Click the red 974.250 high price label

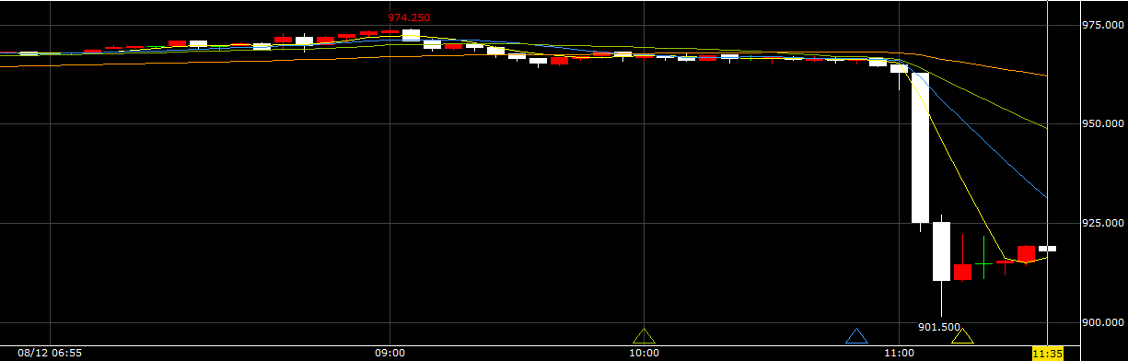click(x=409, y=17)
